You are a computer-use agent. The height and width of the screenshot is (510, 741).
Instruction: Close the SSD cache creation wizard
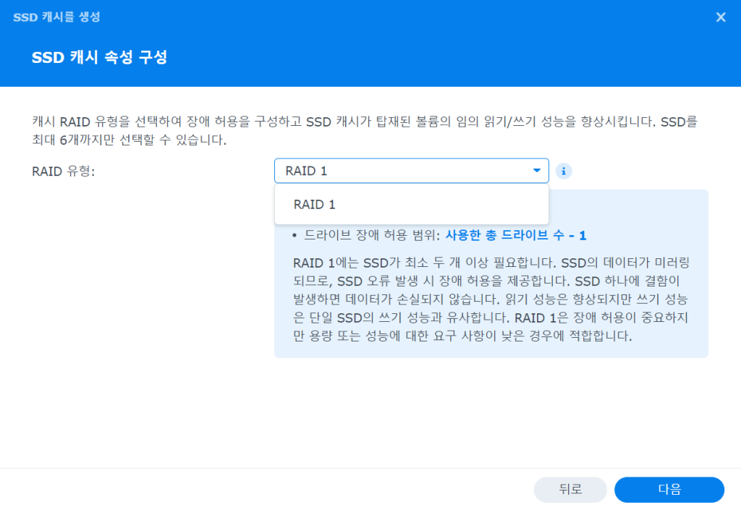[720, 17]
